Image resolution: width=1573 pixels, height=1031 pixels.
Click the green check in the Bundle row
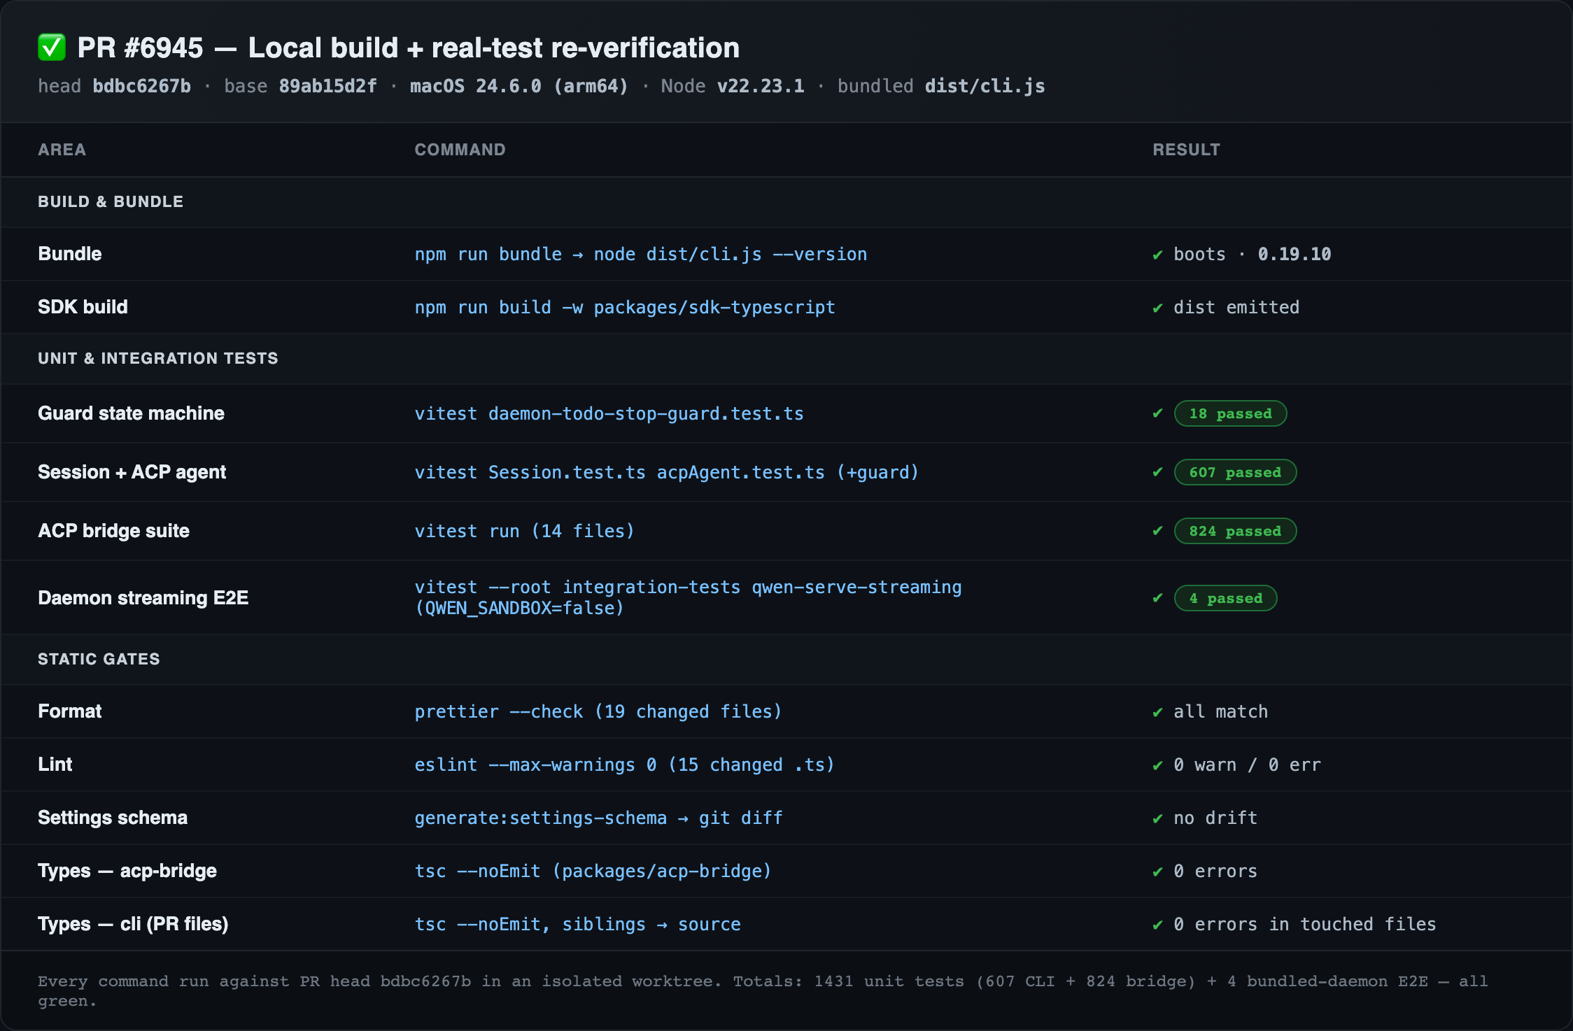click(x=1157, y=255)
